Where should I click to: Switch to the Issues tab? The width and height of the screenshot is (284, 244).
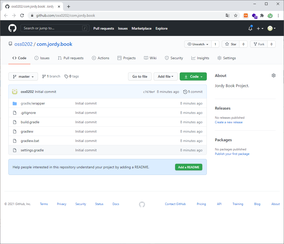click(42, 58)
